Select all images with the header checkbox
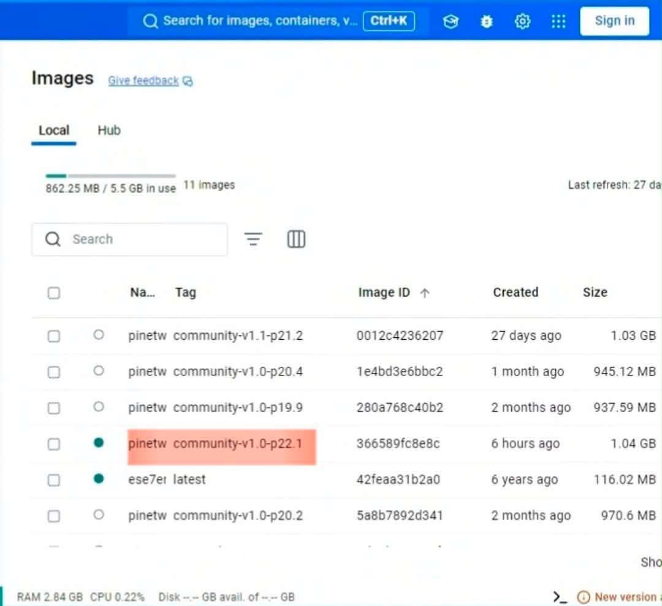The height and width of the screenshot is (606, 662). coord(53,293)
